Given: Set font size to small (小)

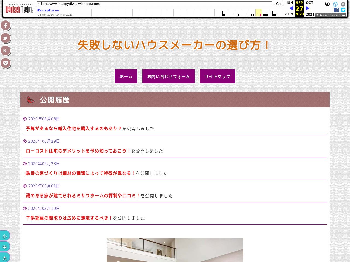Looking at the screenshot, I should pyautogui.click(x=5, y=236).
